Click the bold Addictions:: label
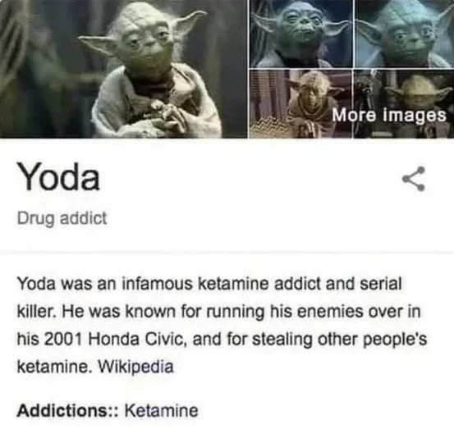This screenshot has width=454, height=429. click(68, 410)
